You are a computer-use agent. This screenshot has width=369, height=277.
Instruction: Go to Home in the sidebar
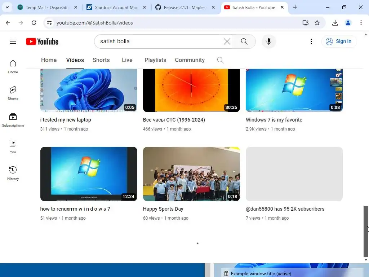13,67
